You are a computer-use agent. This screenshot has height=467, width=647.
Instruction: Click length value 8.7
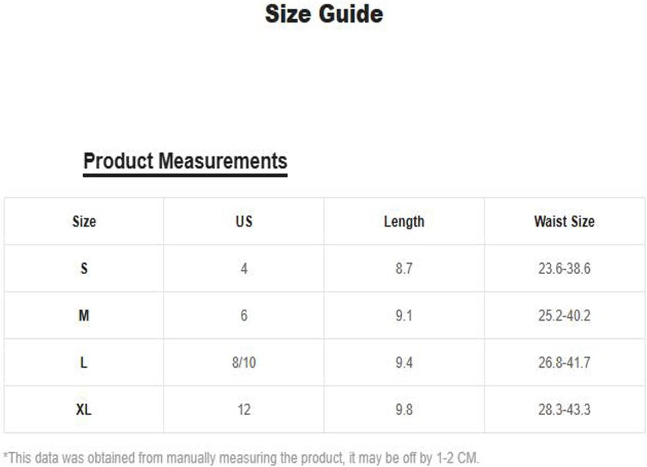point(404,268)
